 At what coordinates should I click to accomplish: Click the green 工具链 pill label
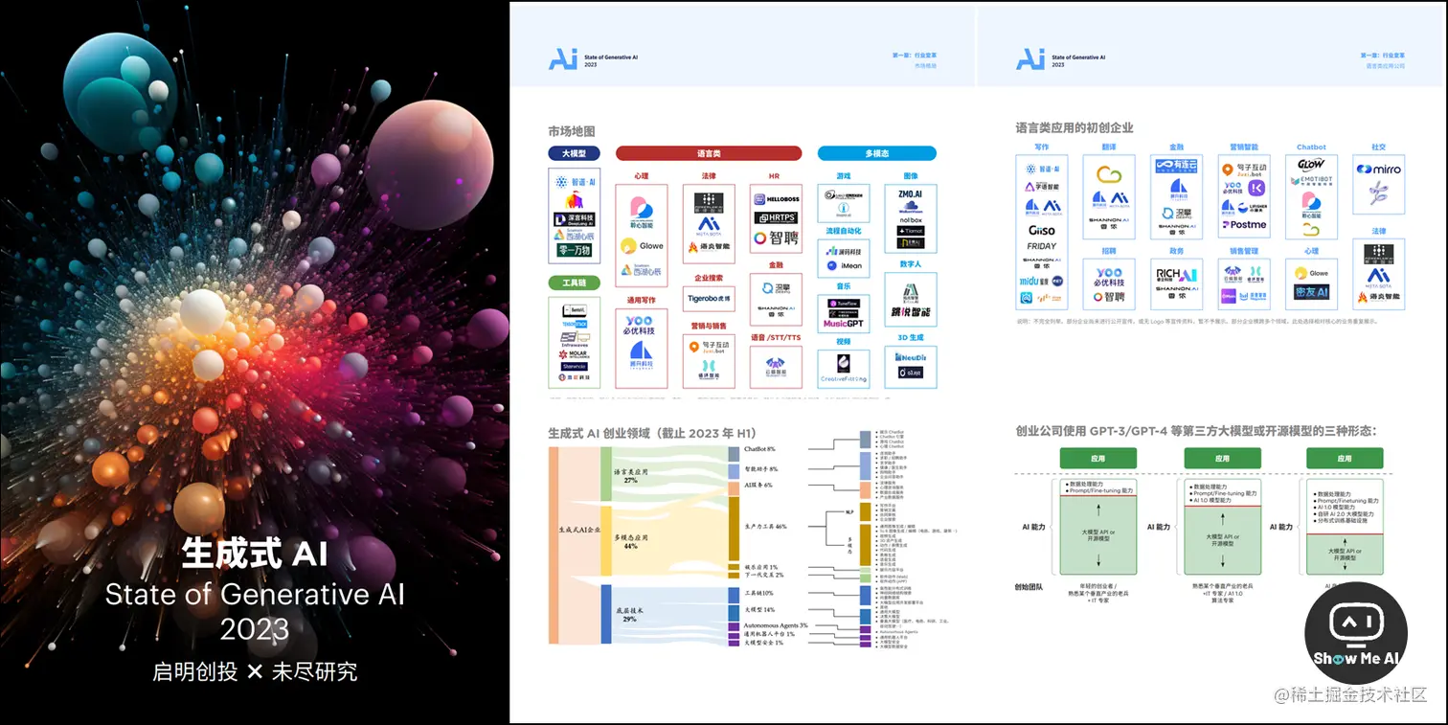tap(575, 283)
